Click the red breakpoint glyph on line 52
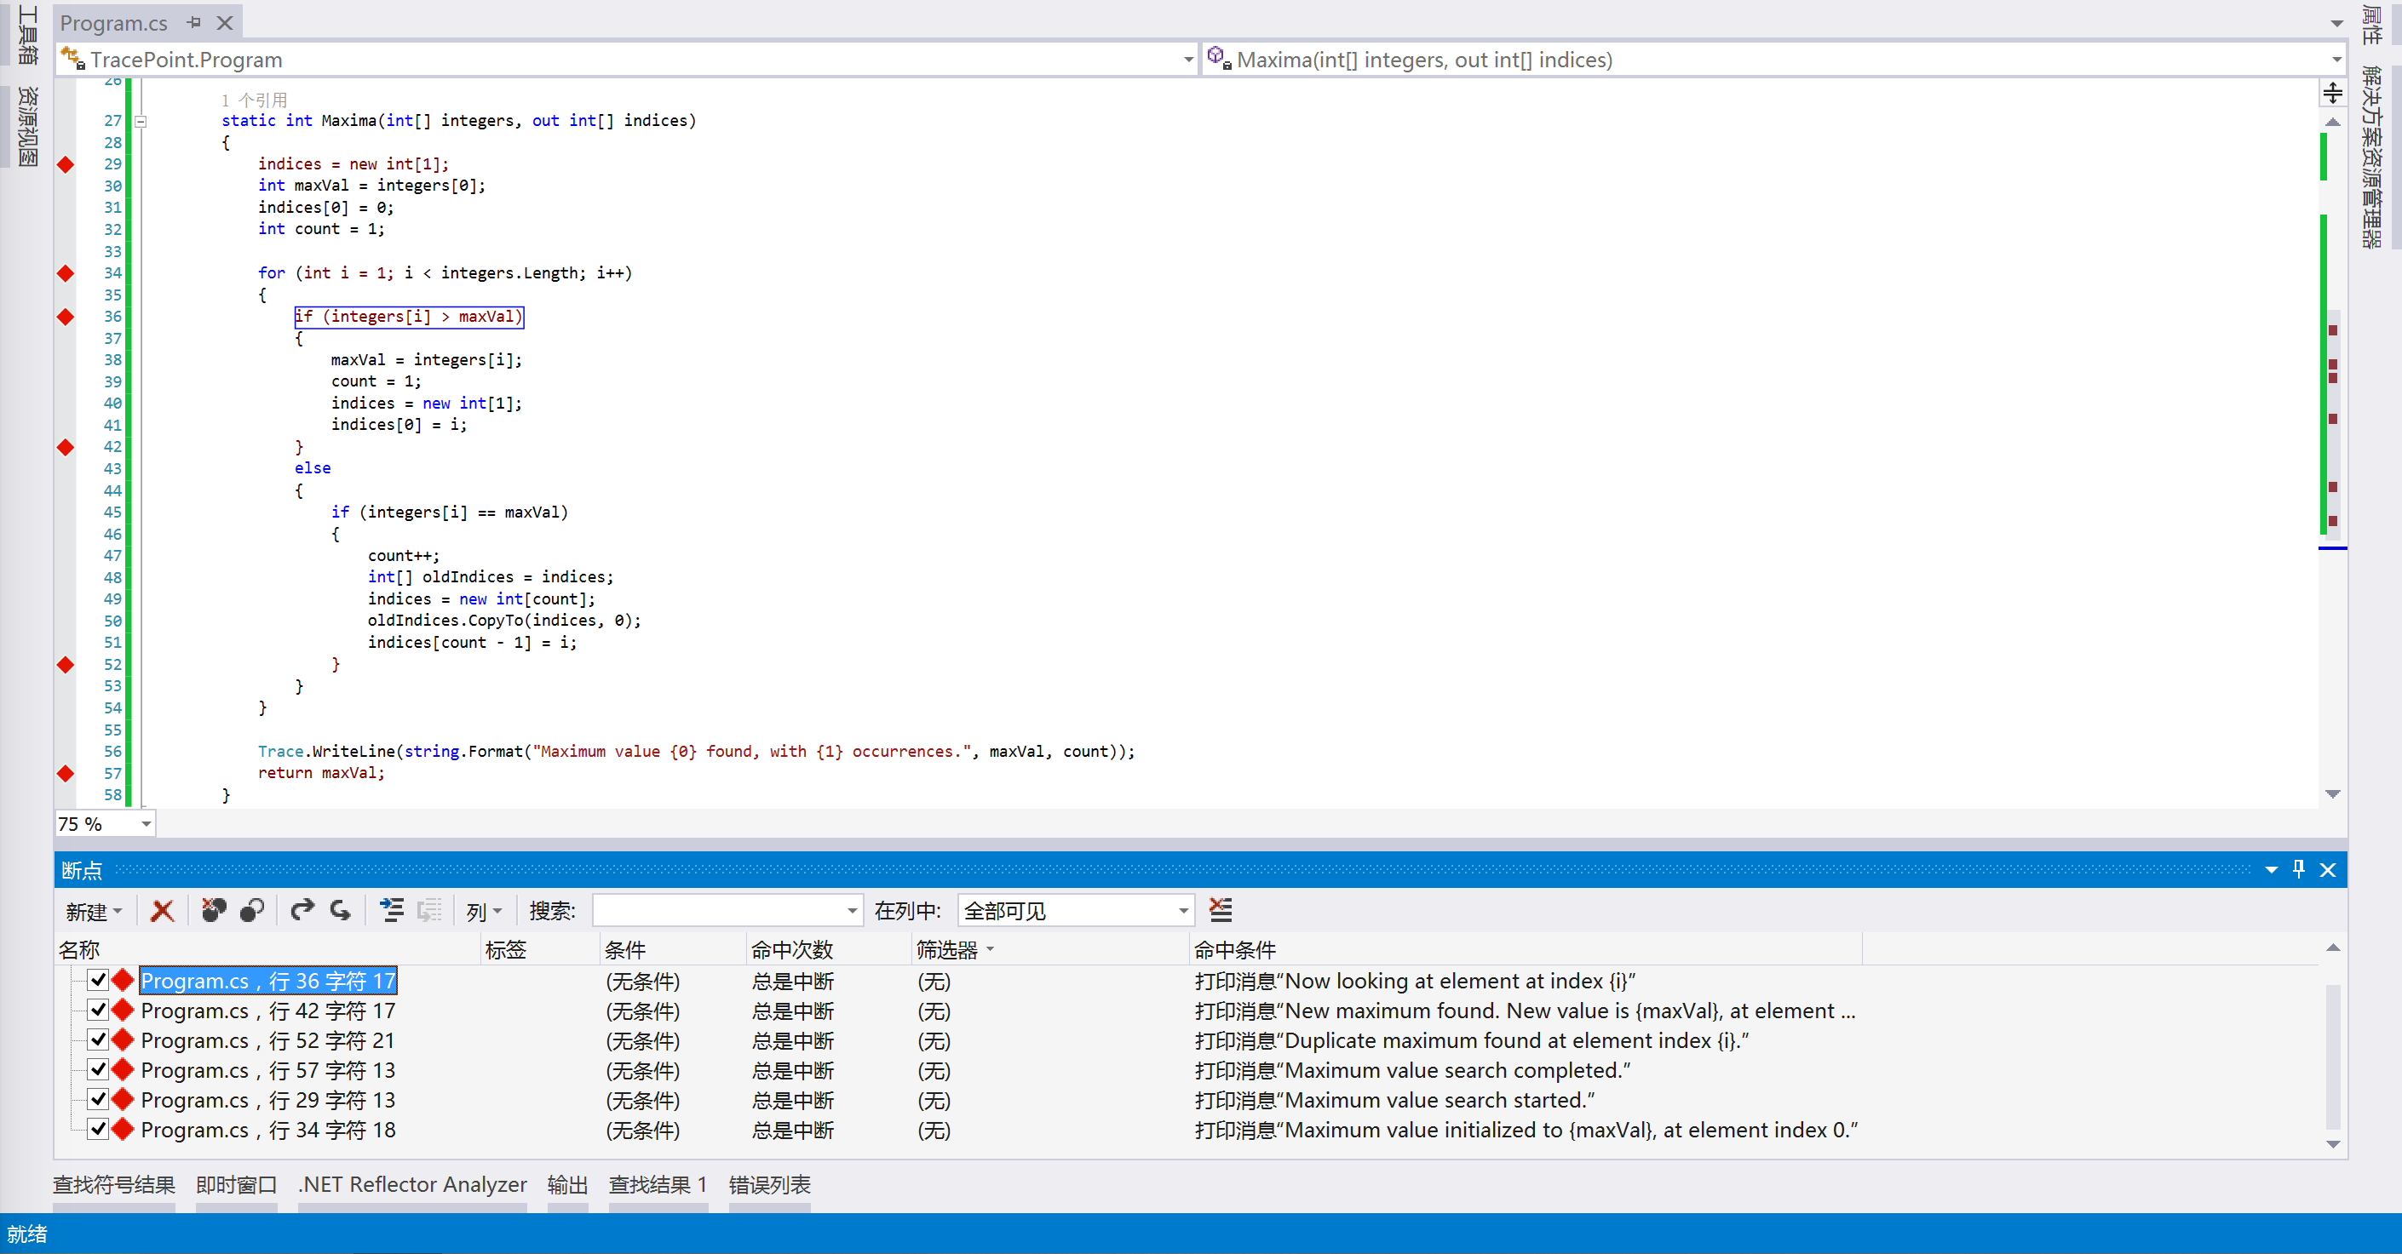The height and width of the screenshot is (1254, 2402). [x=66, y=664]
